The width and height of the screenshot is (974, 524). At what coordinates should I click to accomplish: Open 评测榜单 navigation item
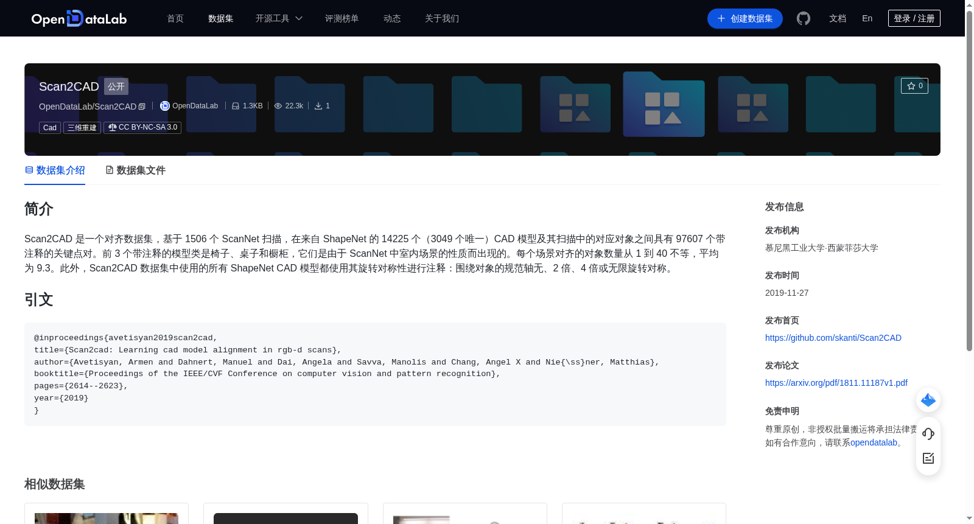coord(342,18)
